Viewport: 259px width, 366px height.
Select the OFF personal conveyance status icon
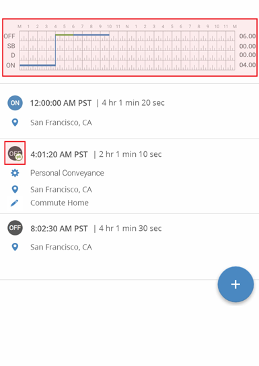15,153
